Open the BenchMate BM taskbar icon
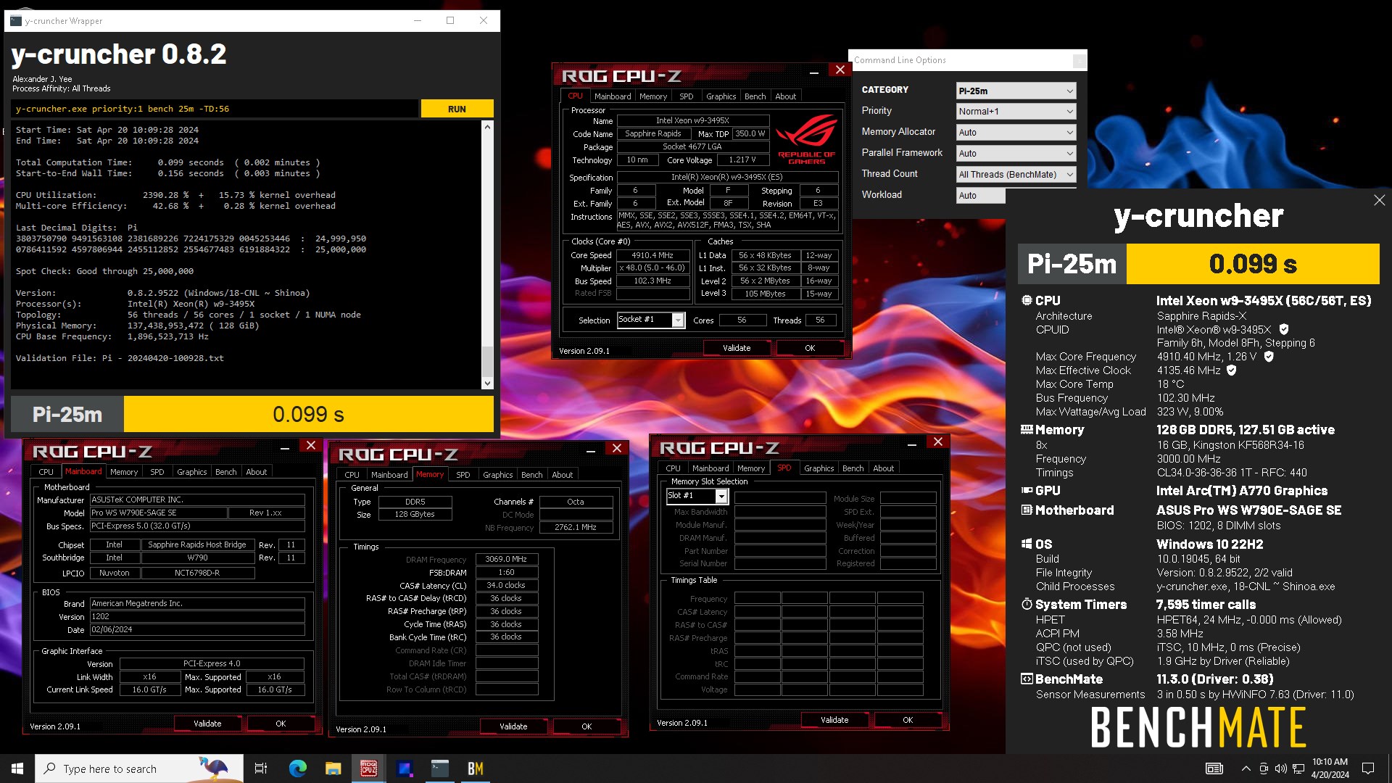The height and width of the screenshot is (783, 1392). pos(476,768)
